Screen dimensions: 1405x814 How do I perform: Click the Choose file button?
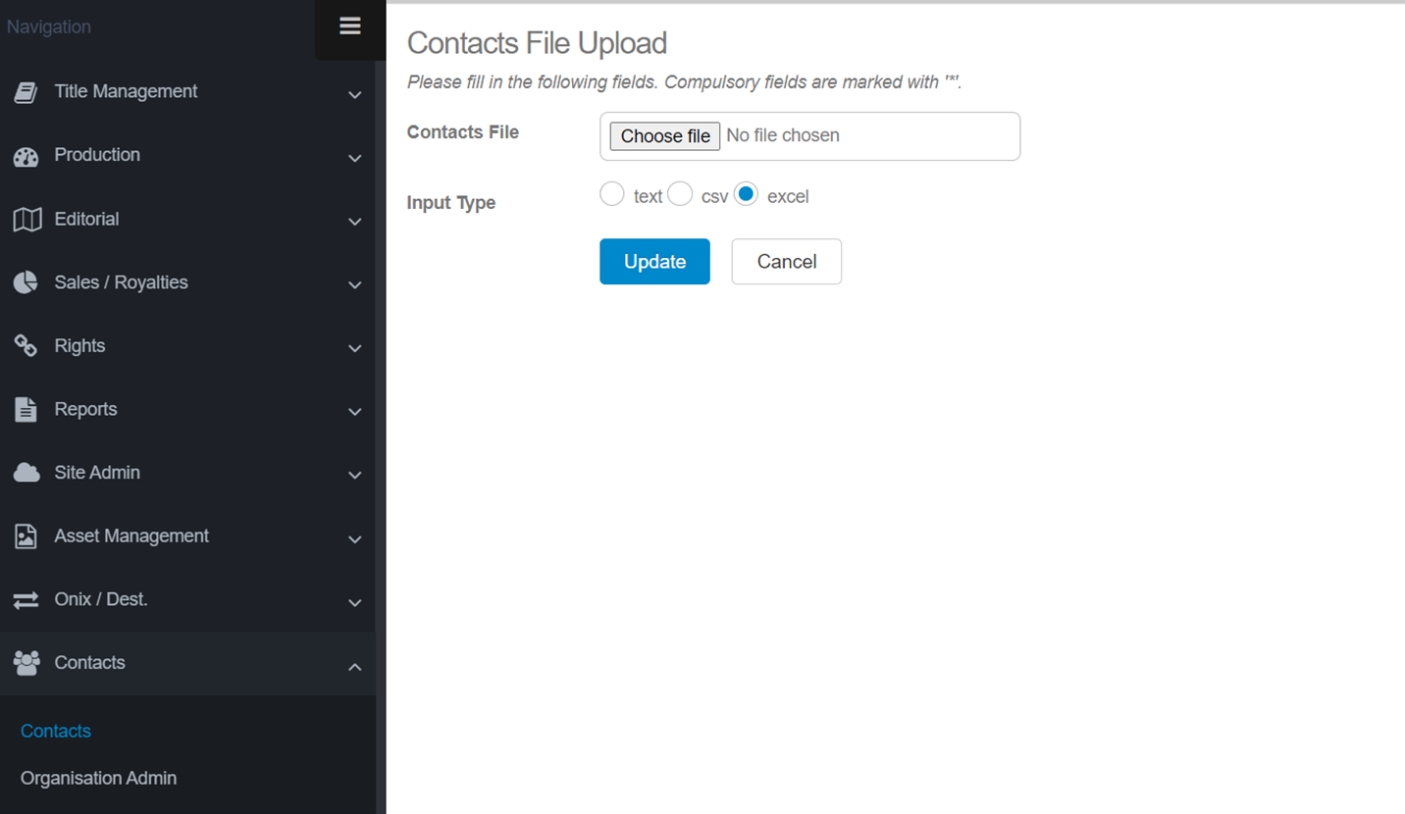pos(665,135)
